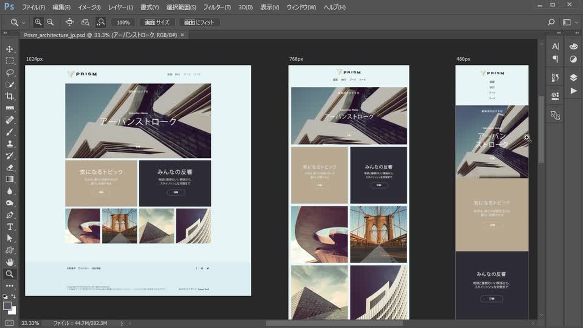Click the foreground color swatch
Screen dimensions: 583x328
(x=7, y=306)
